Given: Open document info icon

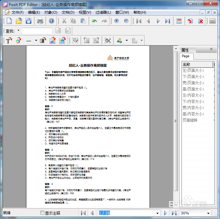Looking at the screenshot, I should pyautogui.click(x=52, y=21).
